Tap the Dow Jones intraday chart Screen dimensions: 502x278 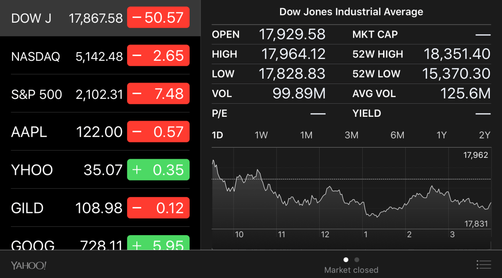(352, 193)
